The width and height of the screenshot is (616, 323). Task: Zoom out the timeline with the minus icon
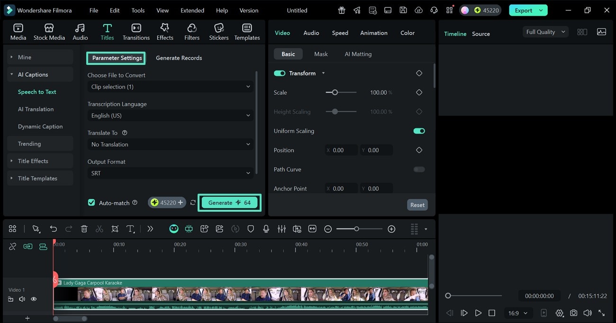tap(328, 229)
